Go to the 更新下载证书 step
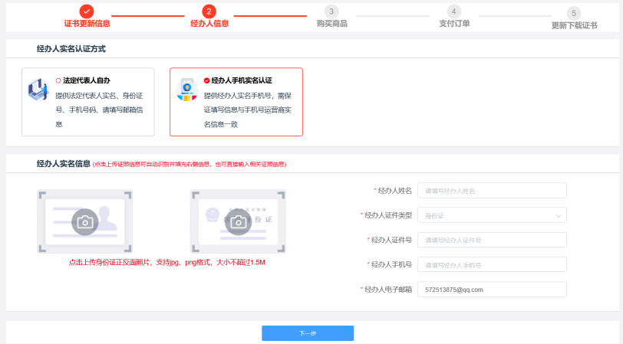The width and height of the screenshot is (623, 344). click(x=574, y=25)
